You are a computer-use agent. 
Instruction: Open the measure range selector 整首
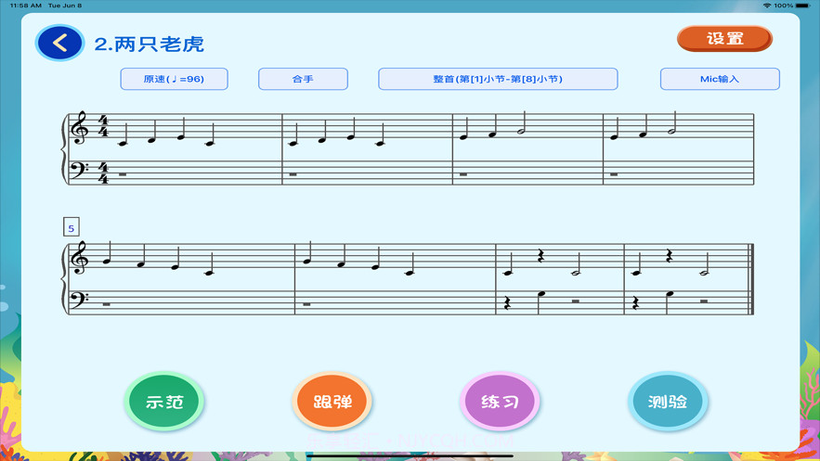click(x=498, y=79)
